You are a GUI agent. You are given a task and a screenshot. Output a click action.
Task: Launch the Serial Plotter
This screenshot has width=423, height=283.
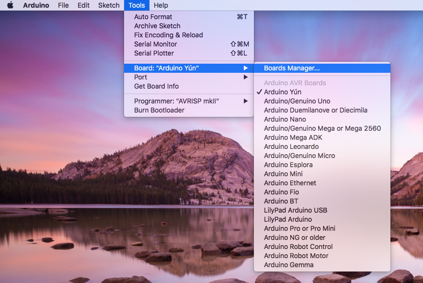tap(154, 53)
